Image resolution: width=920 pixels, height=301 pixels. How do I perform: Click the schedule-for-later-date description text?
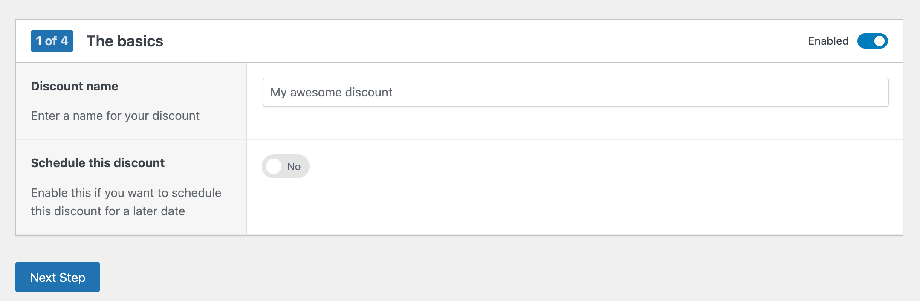click(126, 202)
